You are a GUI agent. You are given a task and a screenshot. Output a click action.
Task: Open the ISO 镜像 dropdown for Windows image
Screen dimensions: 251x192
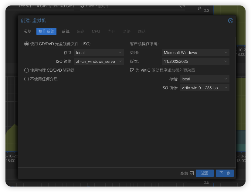pos(99,61)
